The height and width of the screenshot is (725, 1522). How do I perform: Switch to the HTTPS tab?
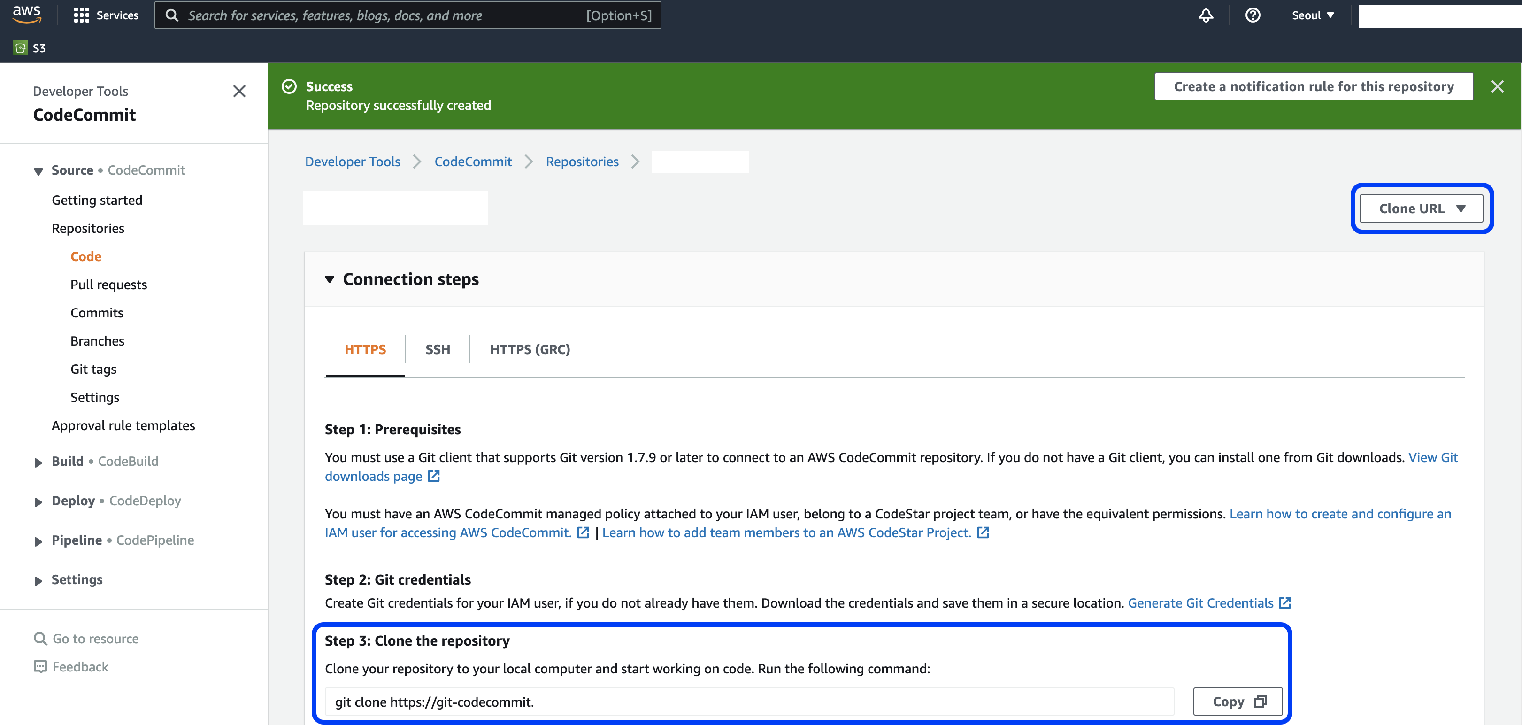[365, 350]
